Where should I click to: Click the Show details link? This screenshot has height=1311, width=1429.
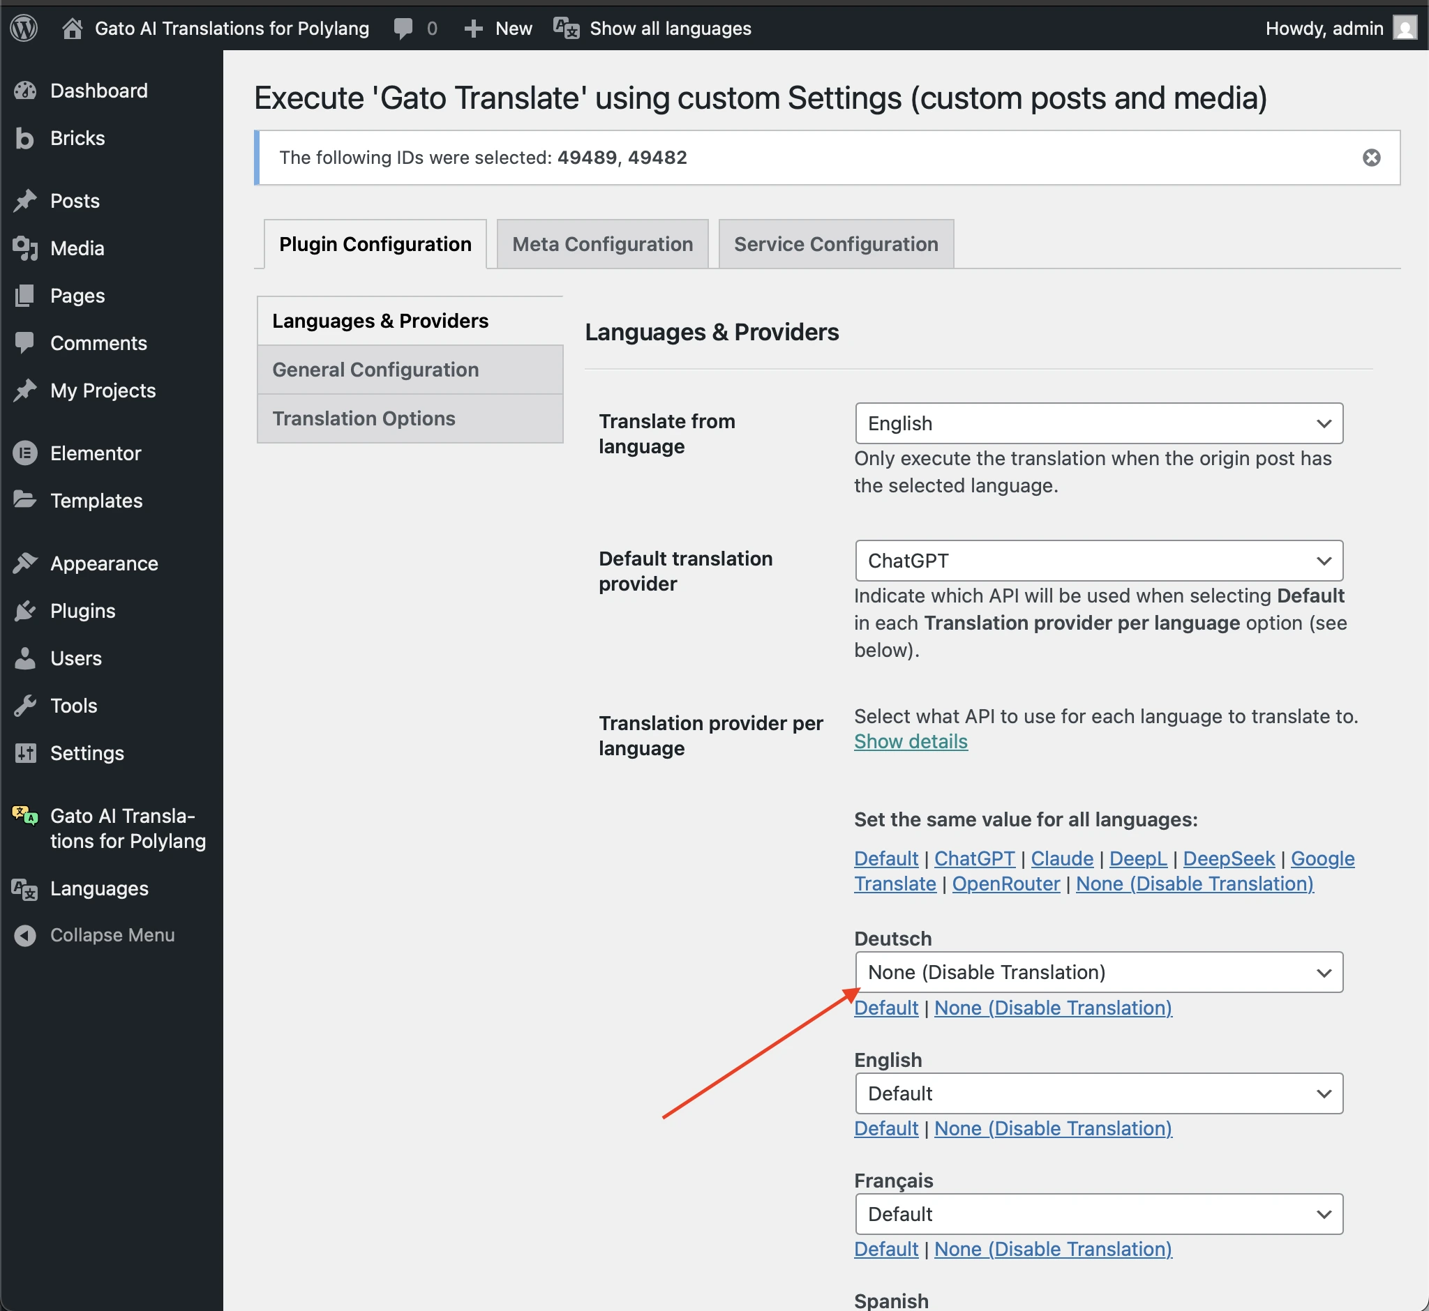pyautogui.click(x=911, y=741)
